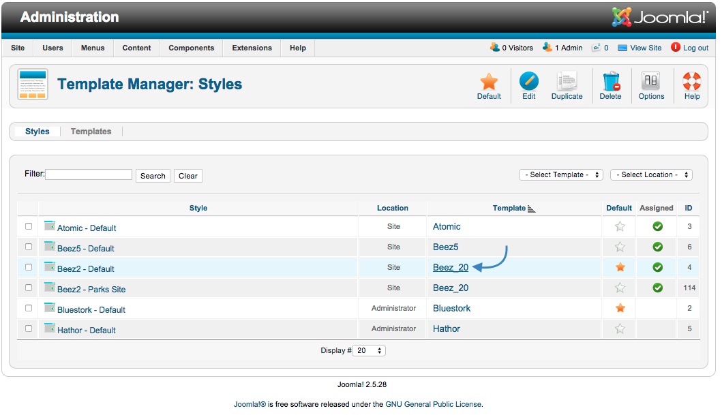Set Beez2 - Parks Site as default via star
The height and width of the screenshot is (415, 722).
coord(620,288)
